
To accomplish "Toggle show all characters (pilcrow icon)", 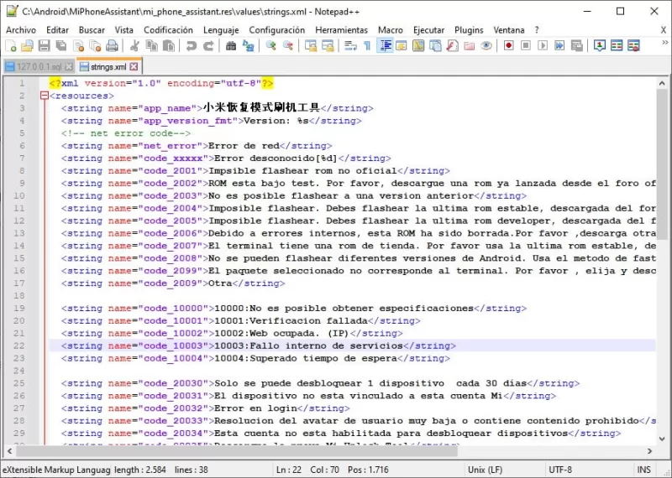I will pos(367,45).
